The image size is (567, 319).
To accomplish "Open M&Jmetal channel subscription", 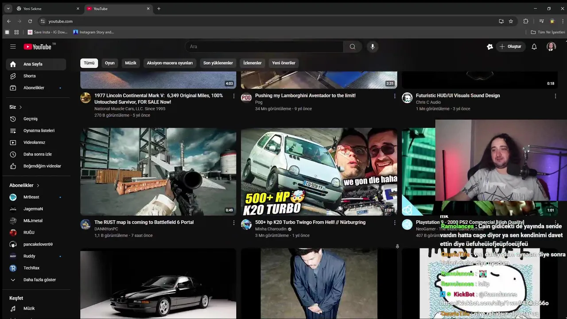I will point(36,221).
